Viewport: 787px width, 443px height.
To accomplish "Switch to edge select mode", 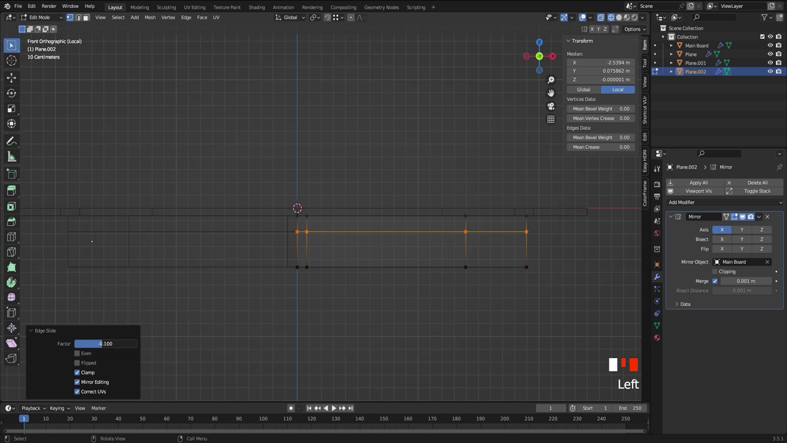I will pos(78,17).
